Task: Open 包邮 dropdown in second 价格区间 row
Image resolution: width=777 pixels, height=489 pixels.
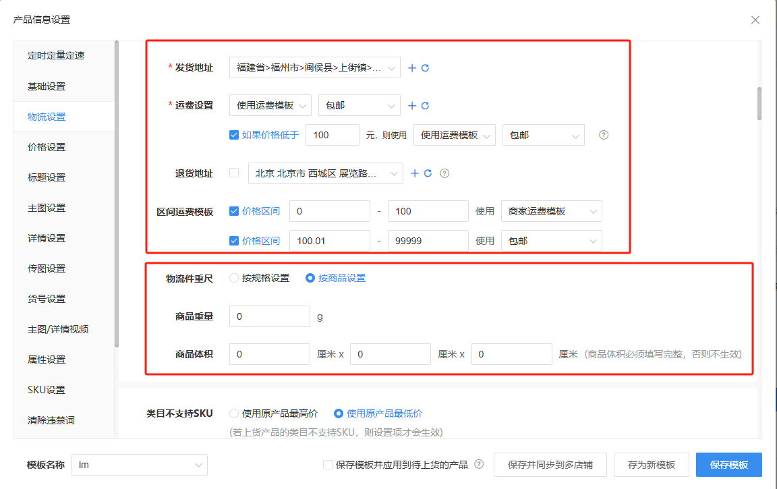Action: 552,241
